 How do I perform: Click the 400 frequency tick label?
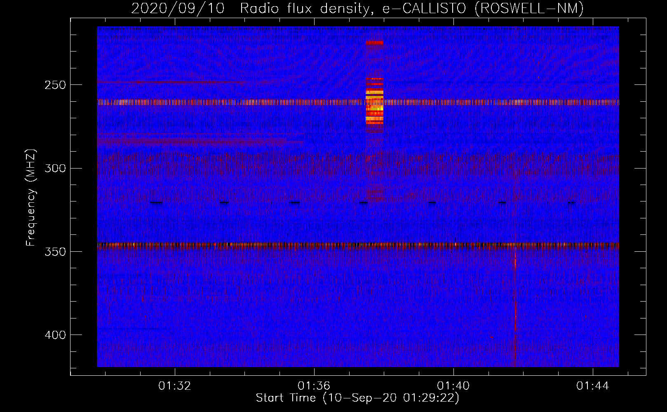55,335
